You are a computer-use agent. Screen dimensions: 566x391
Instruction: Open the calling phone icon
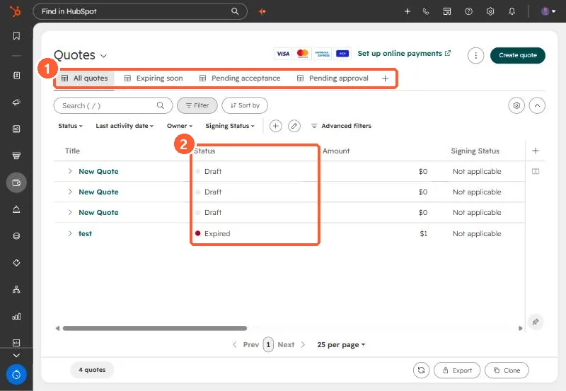(426, 11)
